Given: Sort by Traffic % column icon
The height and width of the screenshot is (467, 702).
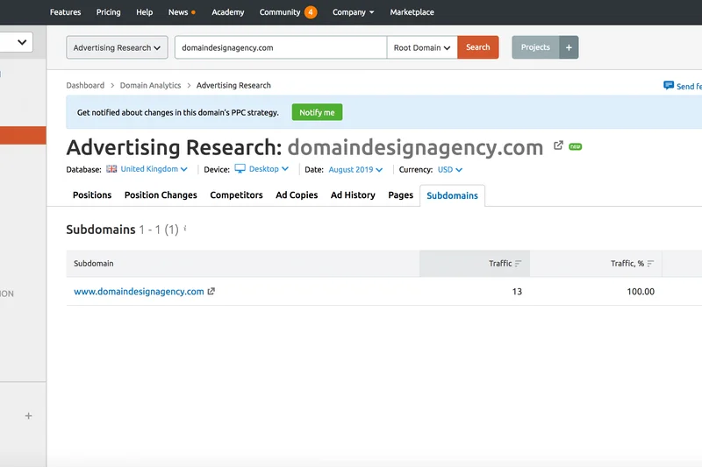Looking at the screenshot, I should [x=650, y=264].
